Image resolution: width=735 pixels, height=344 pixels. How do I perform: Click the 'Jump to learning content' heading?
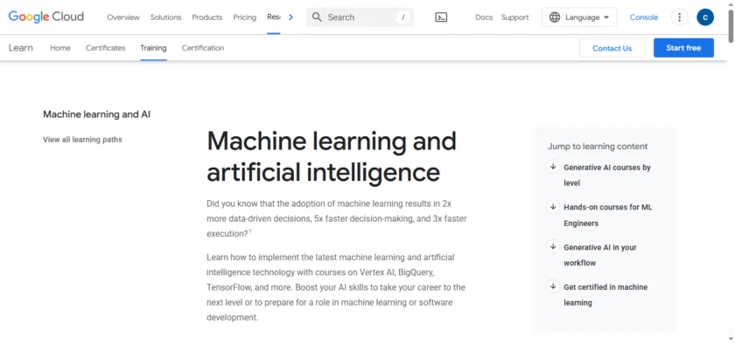598,147
